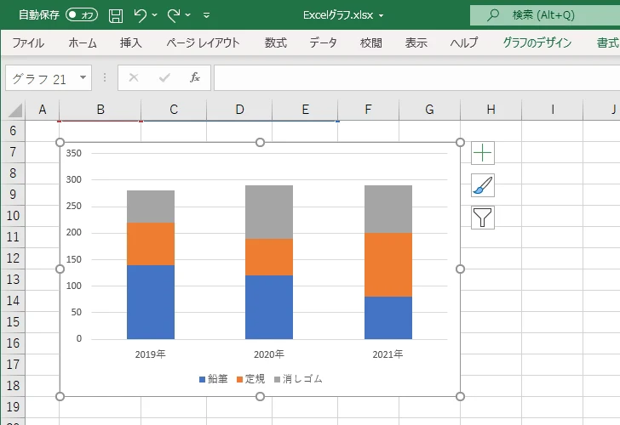
Task: Click the Insert Function fx icon
Action: [x=195, y=77]
